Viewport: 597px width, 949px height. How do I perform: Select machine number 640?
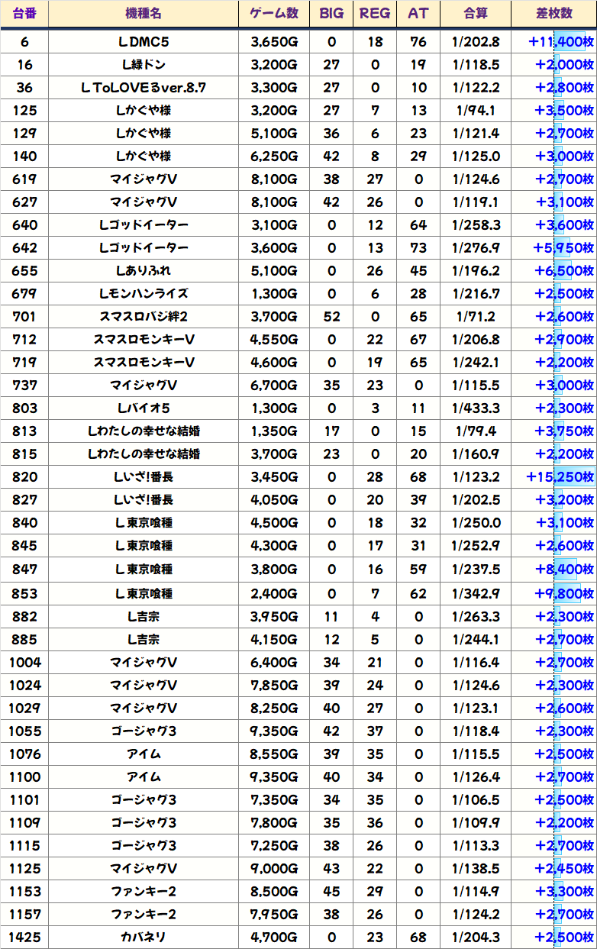24,225
